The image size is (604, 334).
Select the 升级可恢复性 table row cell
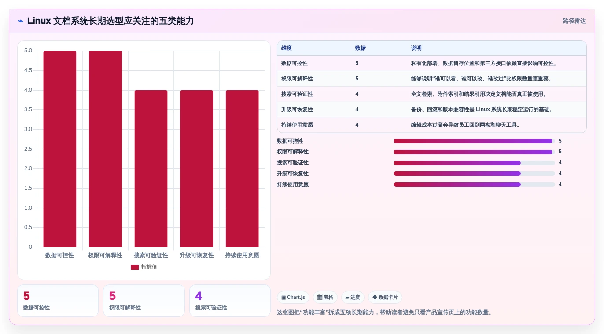297,110
